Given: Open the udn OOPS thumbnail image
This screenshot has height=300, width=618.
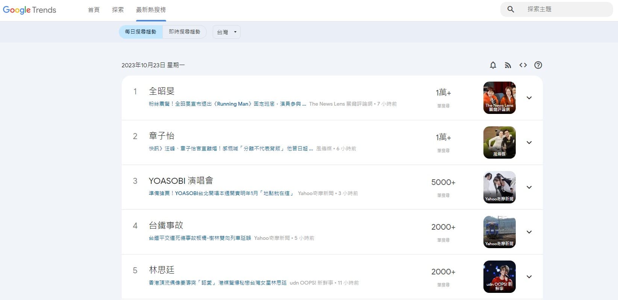Looking at the screenshot, I should pos(499,277).
